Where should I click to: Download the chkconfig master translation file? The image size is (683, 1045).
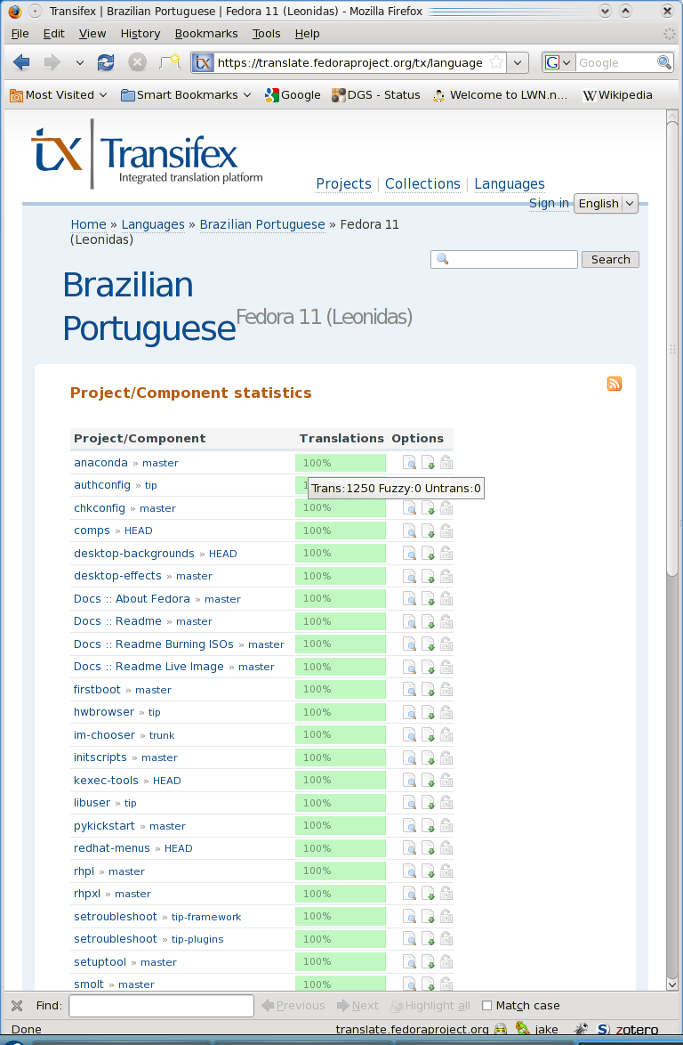point(428,508)
